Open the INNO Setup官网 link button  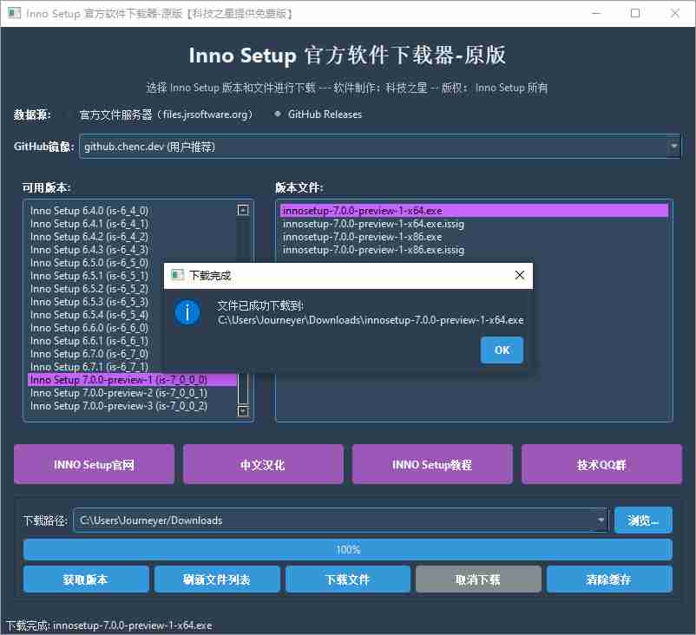[94, 464]
